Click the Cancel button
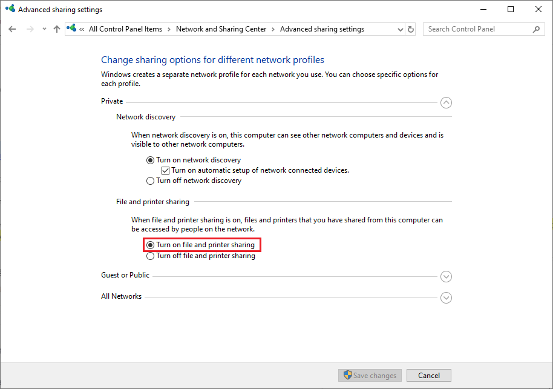The image size is (553, 389). pos(428,376)
